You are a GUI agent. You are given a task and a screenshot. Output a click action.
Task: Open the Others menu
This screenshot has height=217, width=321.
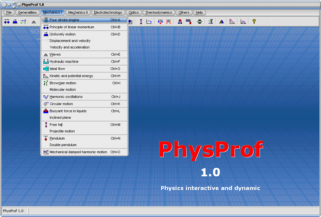pos(184,12)
